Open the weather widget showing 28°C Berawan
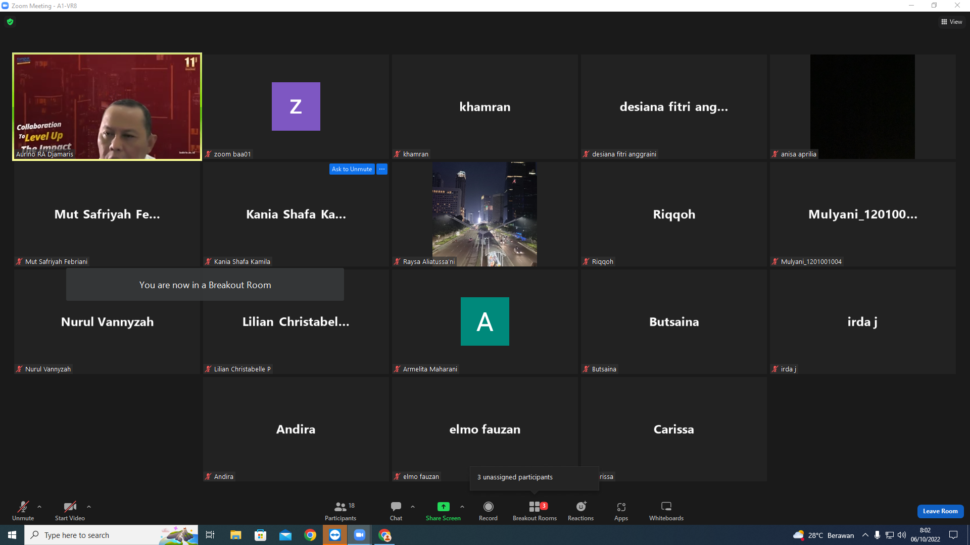Image resolution: width=970 pixels, height=545 pixels. click(x=823, y=535)
